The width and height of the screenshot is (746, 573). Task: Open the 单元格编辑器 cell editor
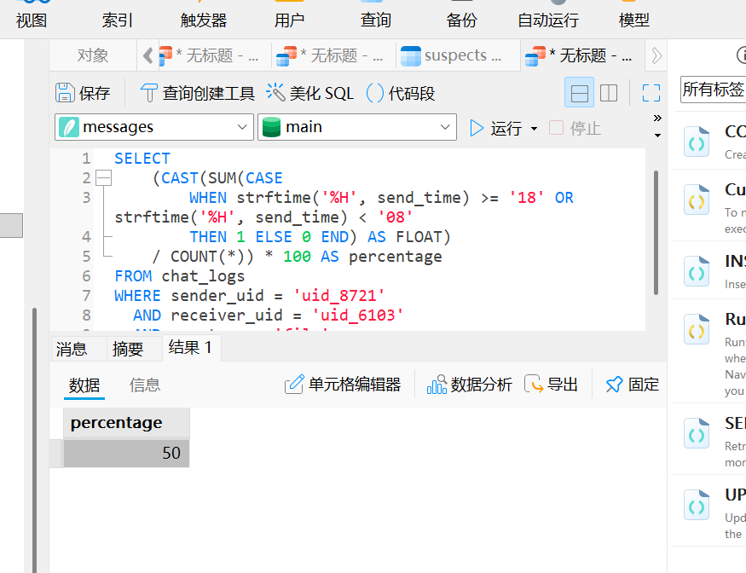[343, 385]
